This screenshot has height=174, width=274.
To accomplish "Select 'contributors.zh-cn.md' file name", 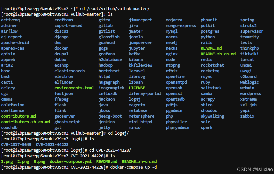I will tap(26, 122).
